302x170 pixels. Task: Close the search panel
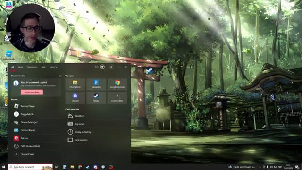(126, 67)
